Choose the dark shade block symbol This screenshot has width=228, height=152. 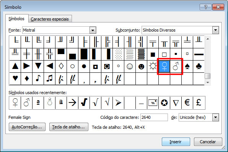tap(141, 54)
